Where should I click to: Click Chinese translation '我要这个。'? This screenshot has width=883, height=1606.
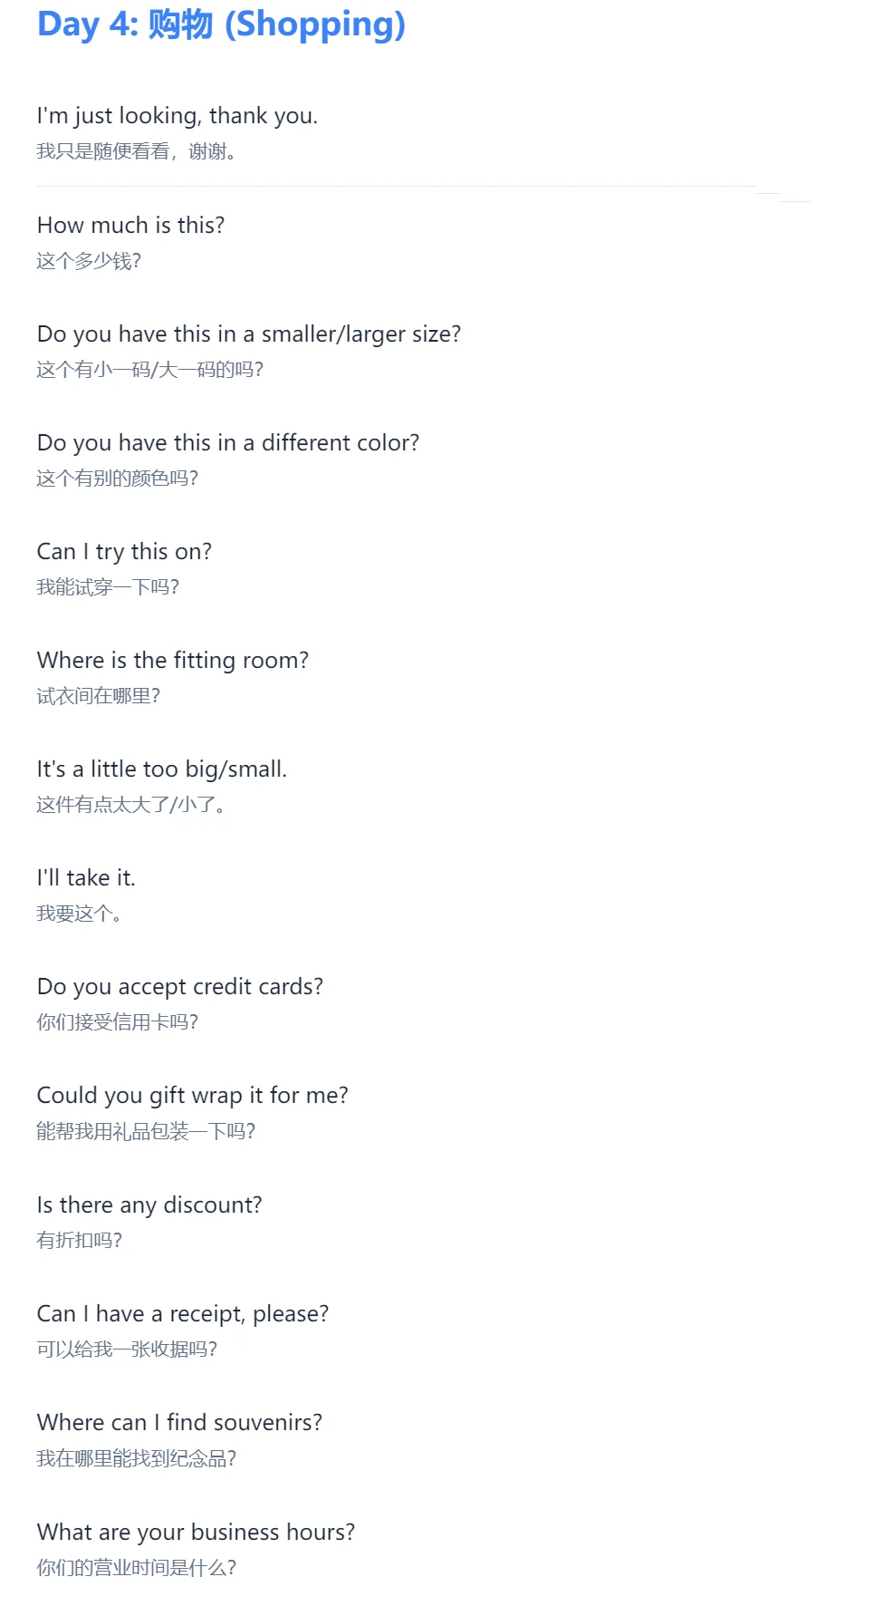tap(79, 914)
